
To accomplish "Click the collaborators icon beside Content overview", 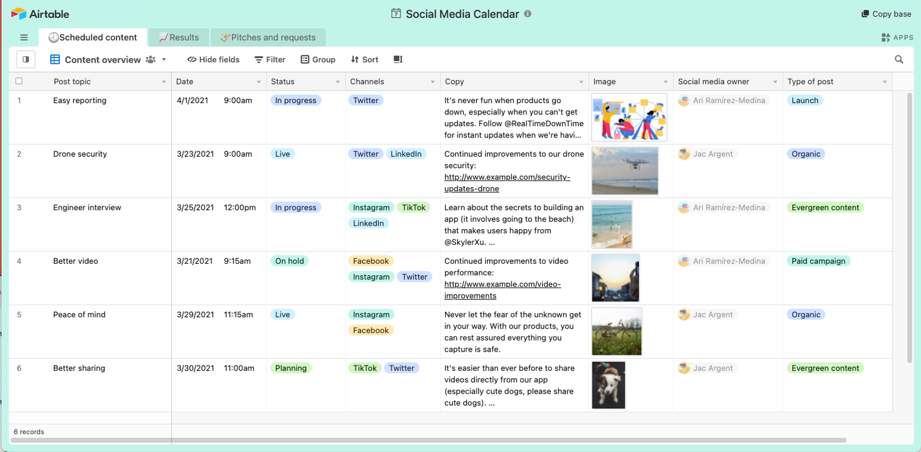I will [x=151, y=59].
